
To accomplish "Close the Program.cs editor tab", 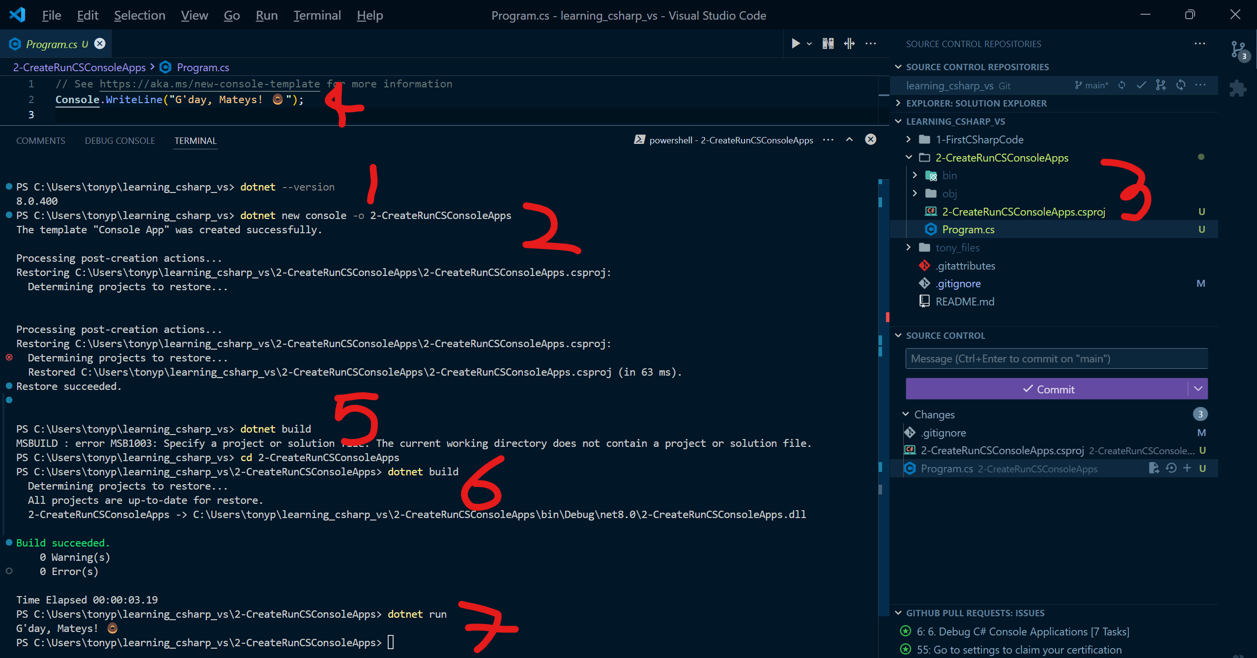I will coord(100,44).
